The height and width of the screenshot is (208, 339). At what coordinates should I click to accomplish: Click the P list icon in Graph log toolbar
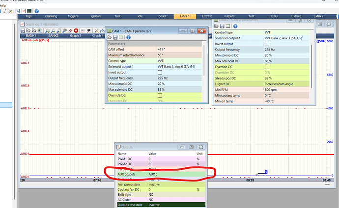(89, 30)
